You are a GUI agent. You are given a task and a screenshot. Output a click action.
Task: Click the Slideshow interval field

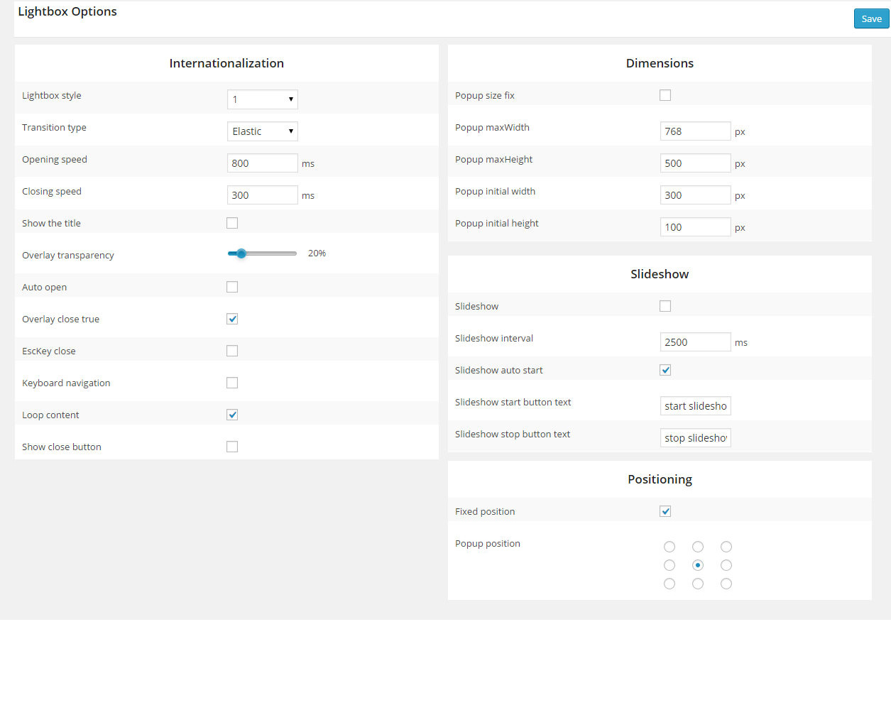695,342
